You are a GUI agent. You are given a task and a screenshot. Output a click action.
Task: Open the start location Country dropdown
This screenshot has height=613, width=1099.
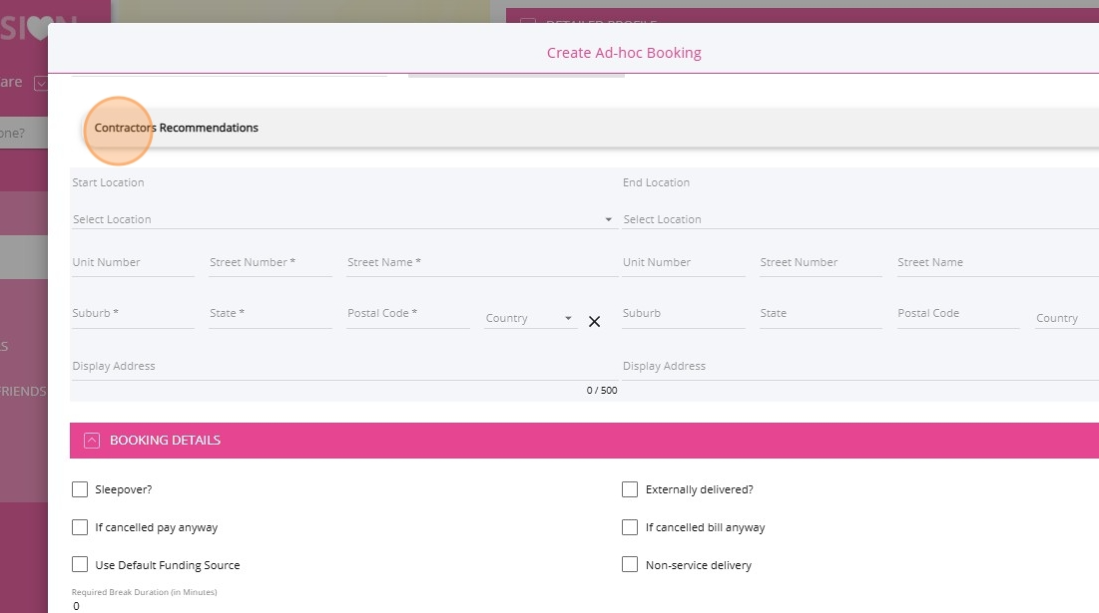click(529, 318)
